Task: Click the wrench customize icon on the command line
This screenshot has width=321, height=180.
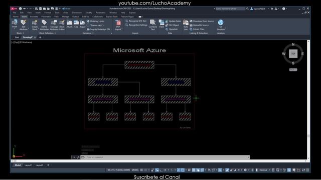Action: click(78, 157)
